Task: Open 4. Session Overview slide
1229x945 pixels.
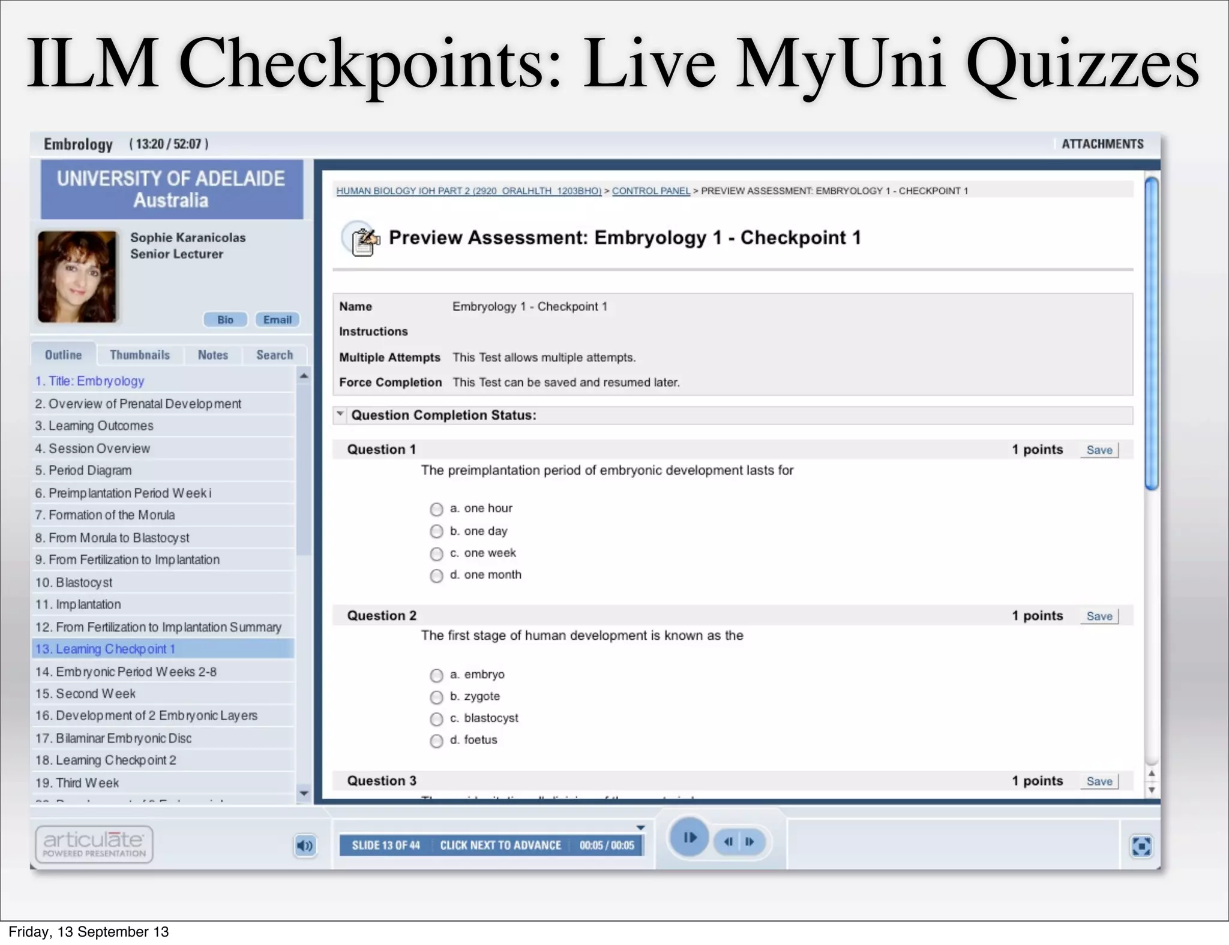Action: 163,449
